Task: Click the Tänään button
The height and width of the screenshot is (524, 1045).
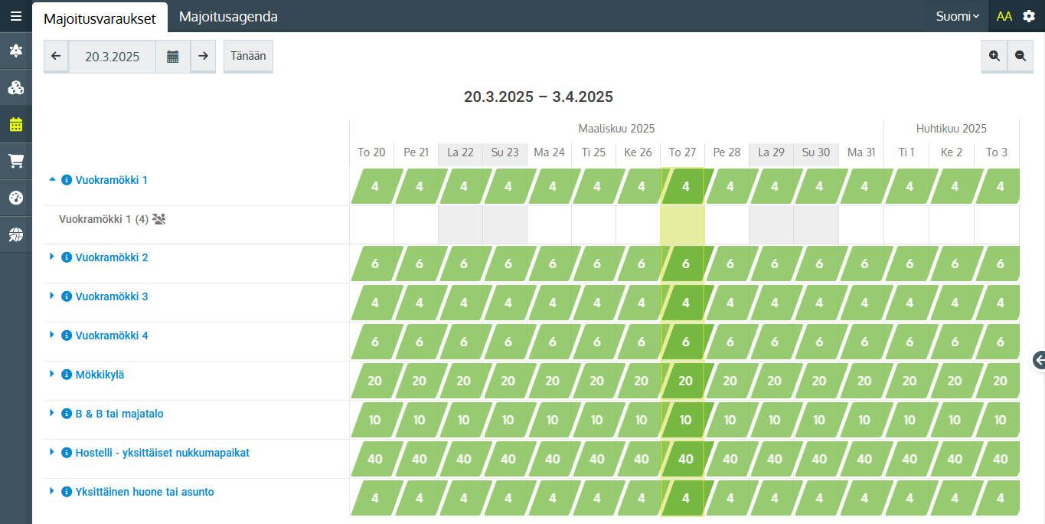Action: (248, 56)
